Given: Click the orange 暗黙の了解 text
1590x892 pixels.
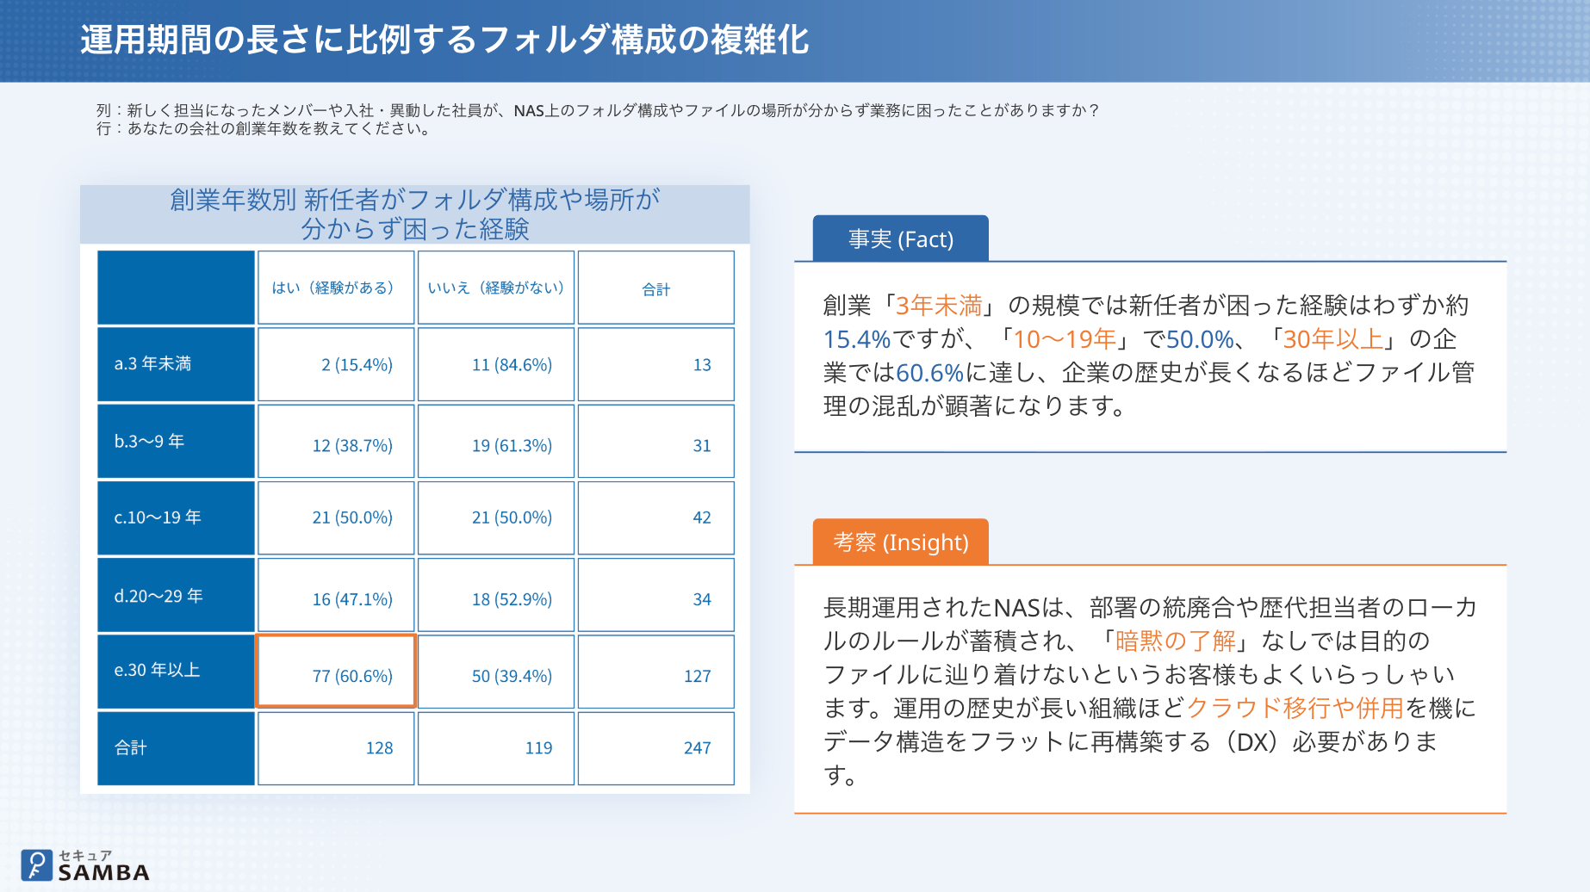Looking at the screenshot, I should pyautogui.click(x=1175, y=641).
